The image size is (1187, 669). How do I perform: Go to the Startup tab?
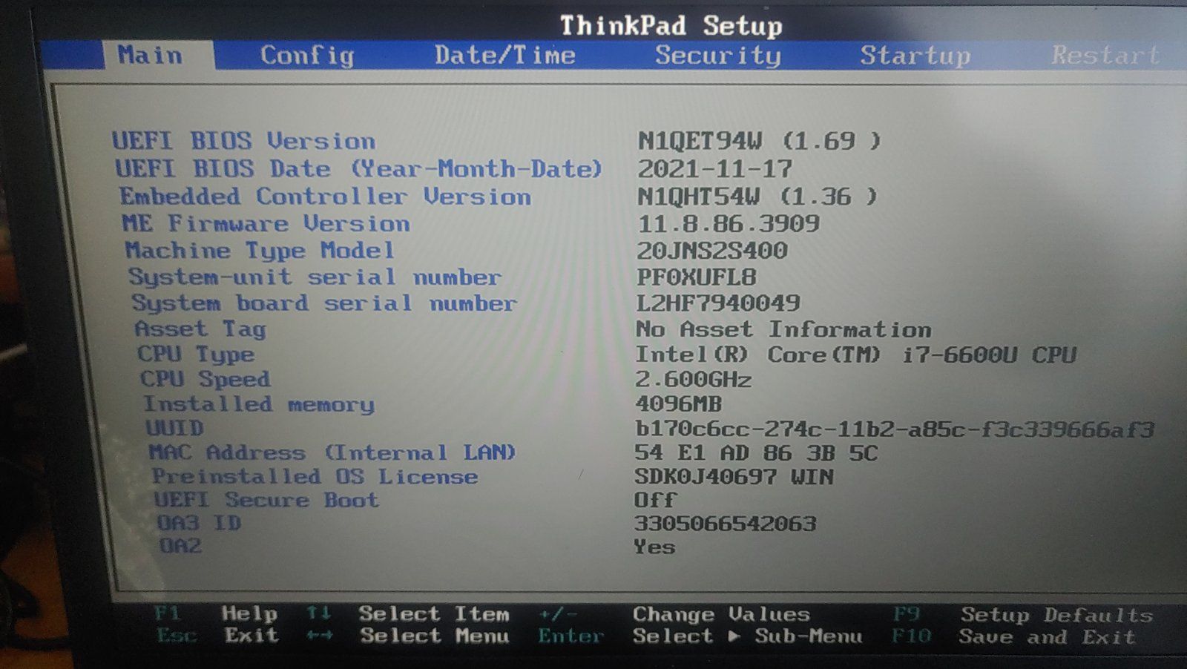pos(915,56)
